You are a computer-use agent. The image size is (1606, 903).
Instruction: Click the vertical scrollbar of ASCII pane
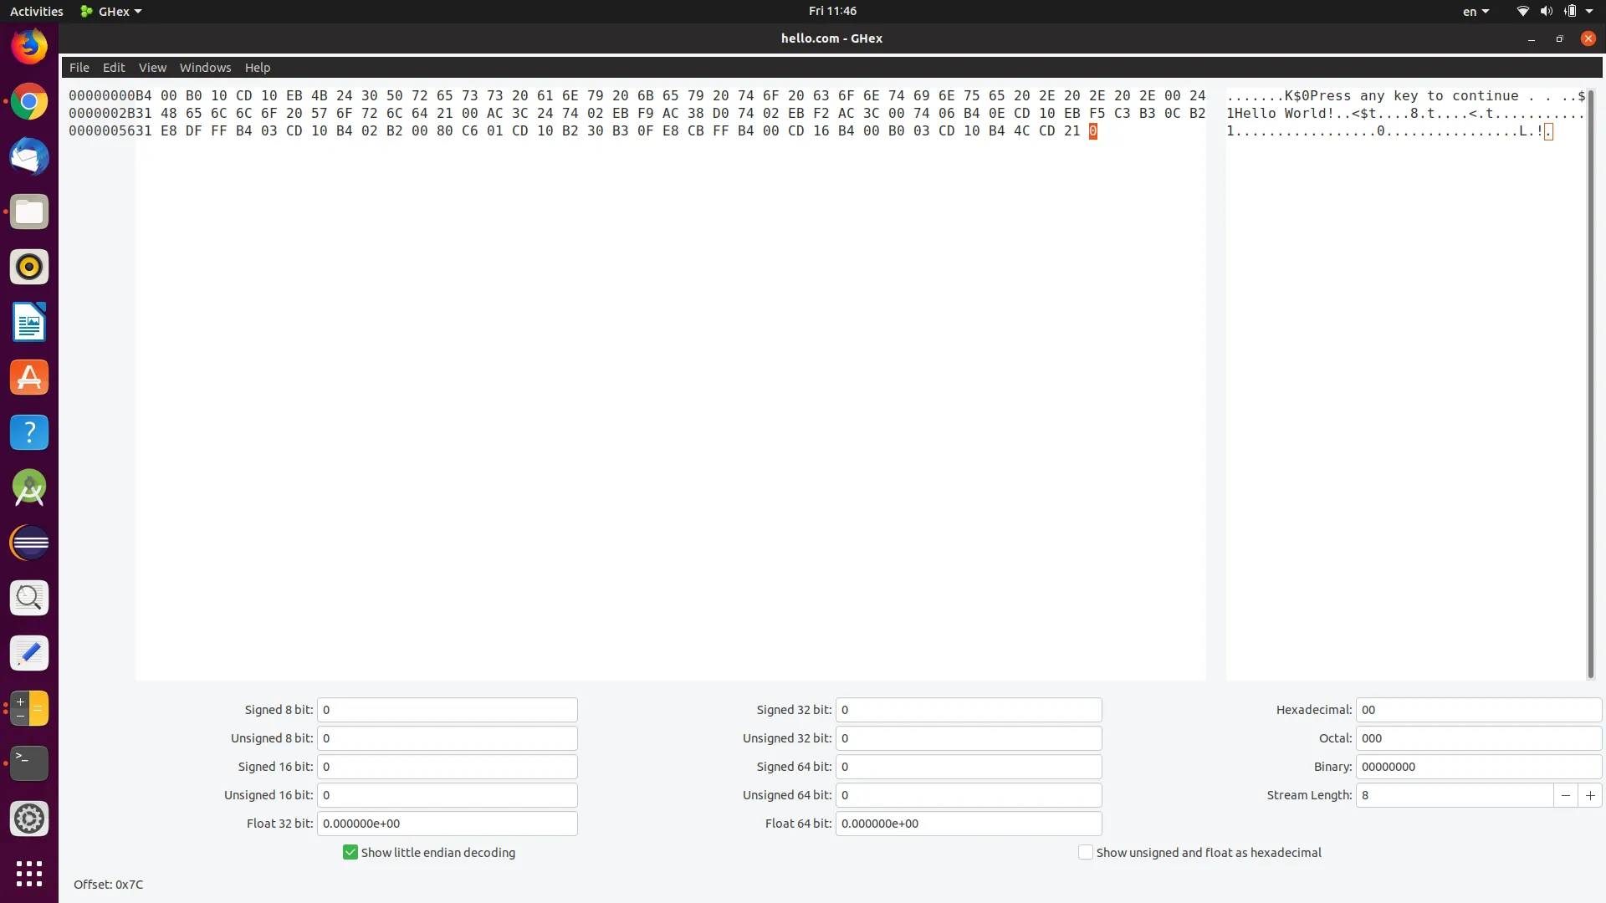pyautogui.click(x=1591, y=385)
